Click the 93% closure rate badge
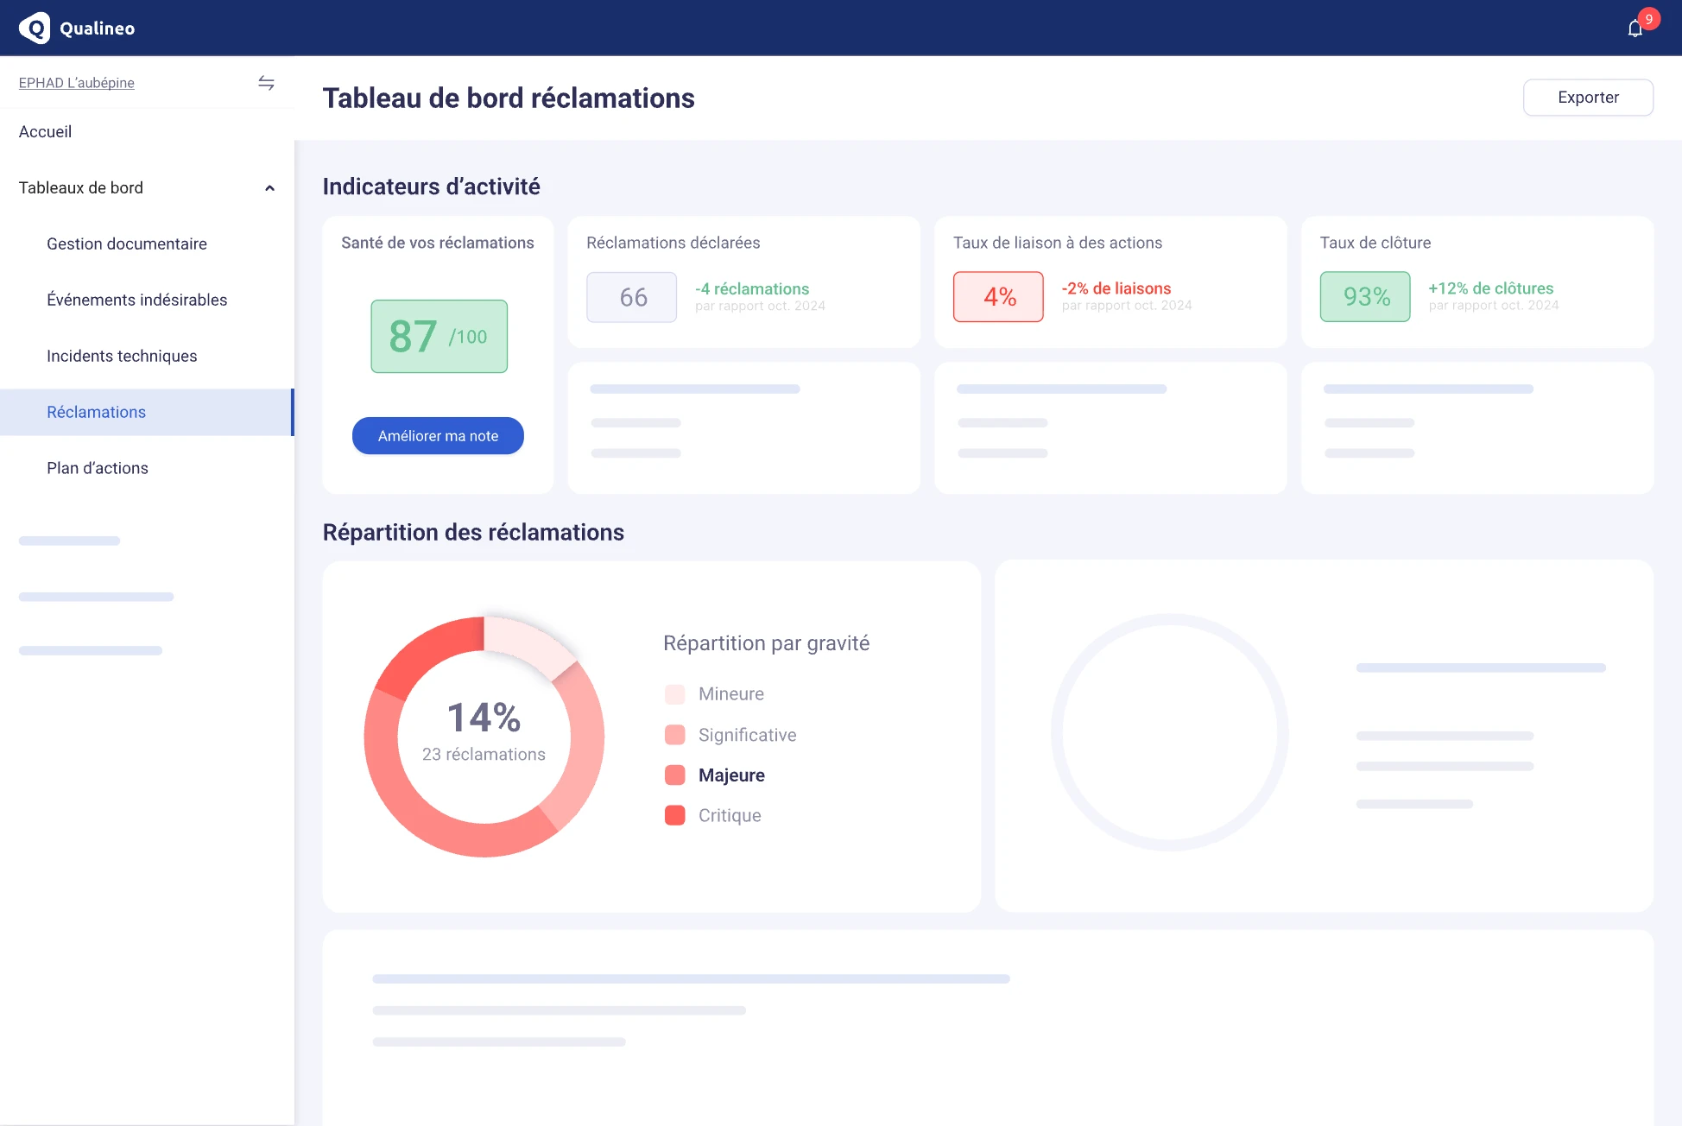The height and width of the screenshot is (1126, 1682). (1364, 297)
